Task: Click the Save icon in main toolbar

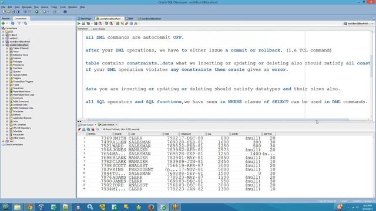Action: (x=13, y=12)
